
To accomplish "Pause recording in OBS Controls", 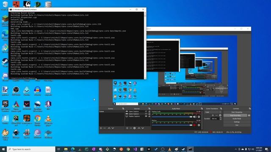I will pos(249,115).
